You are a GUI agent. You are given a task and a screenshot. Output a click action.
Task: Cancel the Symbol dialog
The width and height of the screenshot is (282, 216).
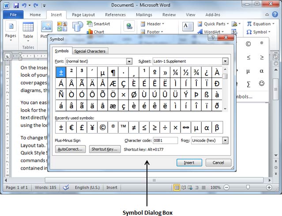click(x=218, y=163)
